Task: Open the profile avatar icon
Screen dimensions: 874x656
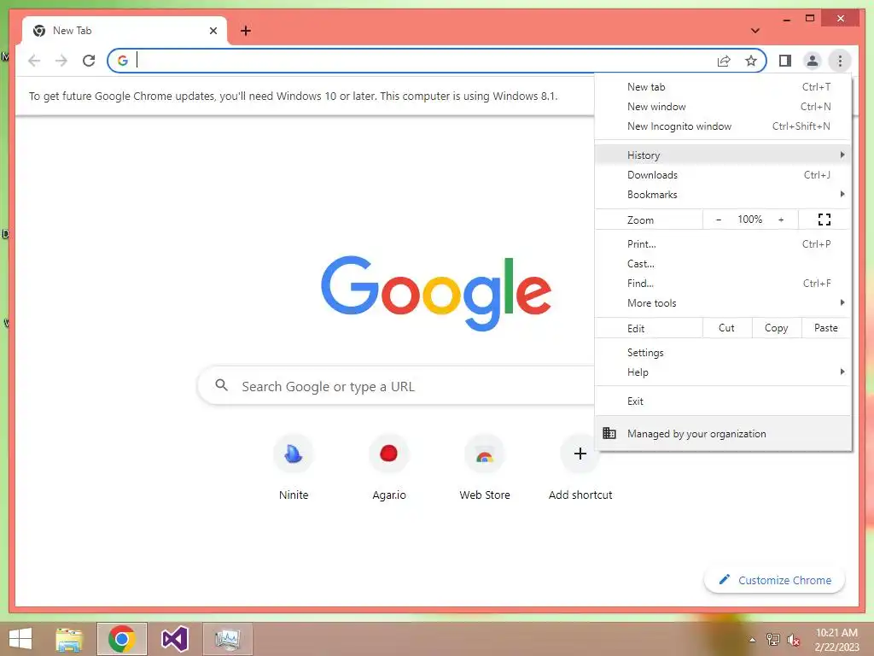Action: (x=813, y=61)
